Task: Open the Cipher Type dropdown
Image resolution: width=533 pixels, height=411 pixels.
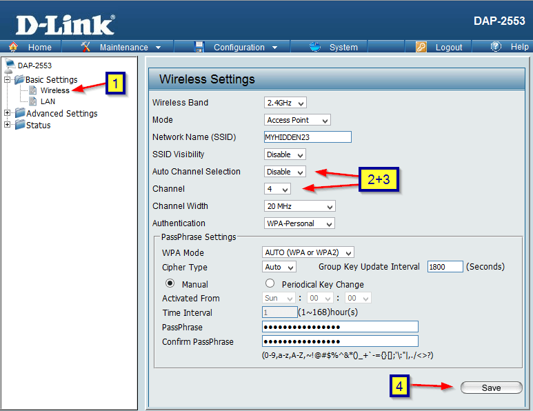Action: tap(279, 267)
